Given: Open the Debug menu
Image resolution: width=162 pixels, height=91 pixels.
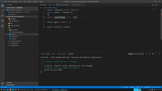Looking at the screenshot, I should click(x=29, y=2).
